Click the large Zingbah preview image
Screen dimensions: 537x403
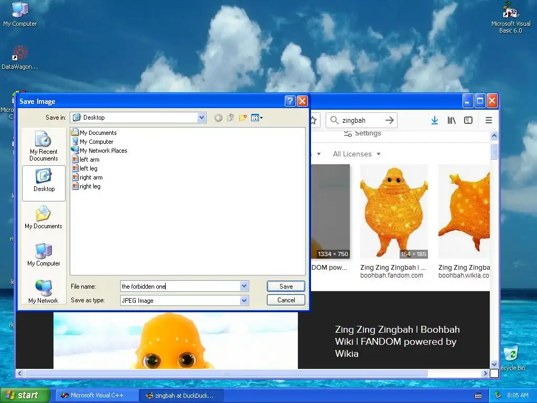pos(175,340)
